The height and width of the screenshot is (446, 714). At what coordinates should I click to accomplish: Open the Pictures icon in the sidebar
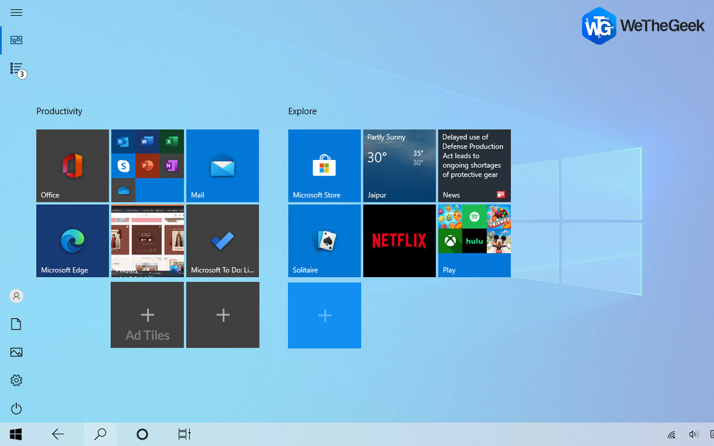[17, 353]
